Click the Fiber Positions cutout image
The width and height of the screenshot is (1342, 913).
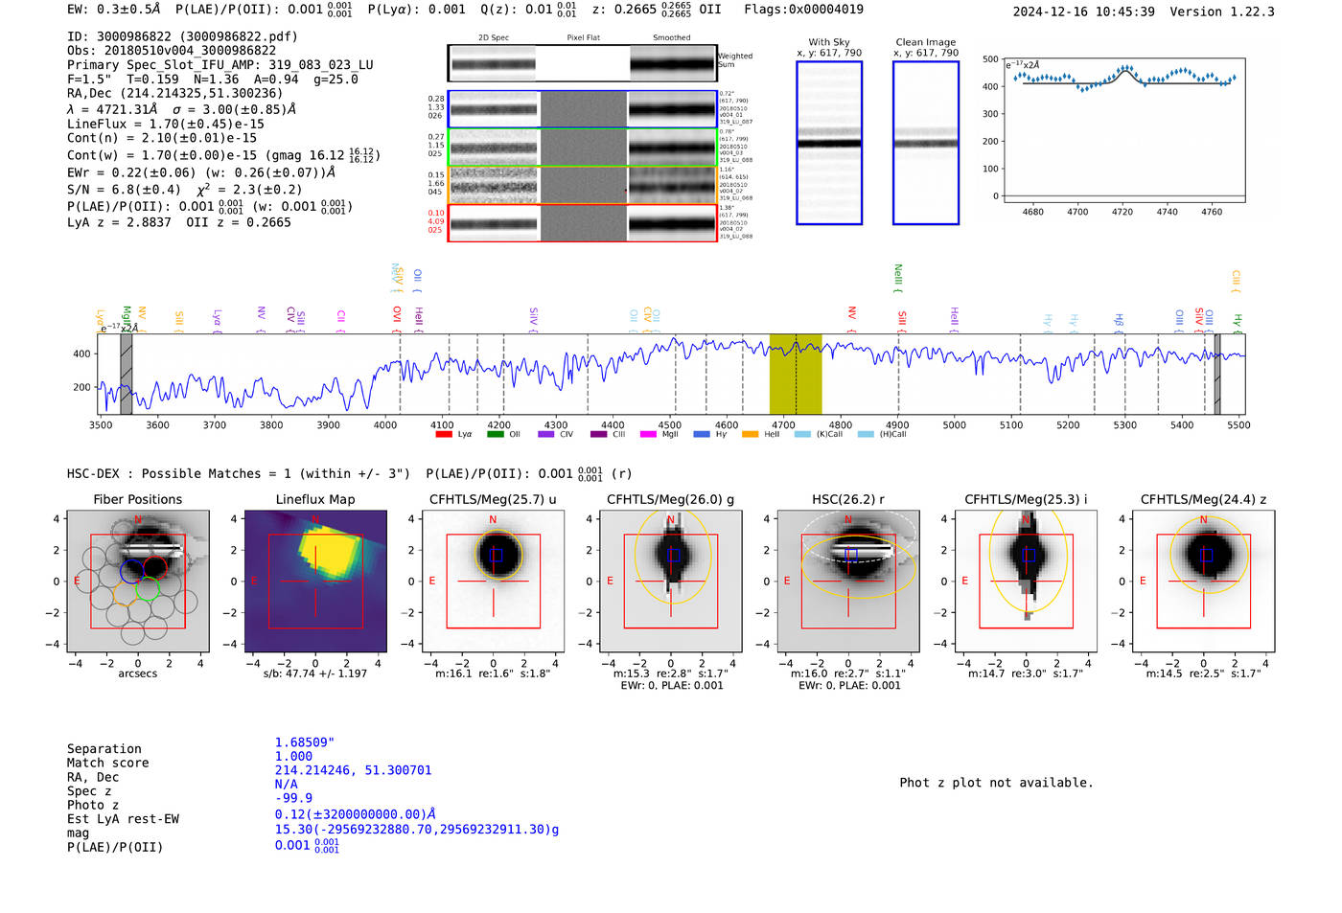pos(138,581)
